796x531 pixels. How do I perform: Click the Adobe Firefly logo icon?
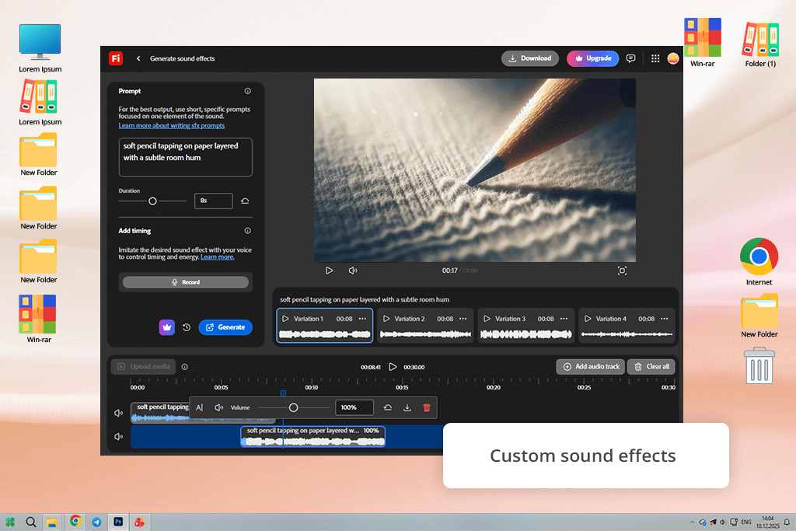coord(116,58)
